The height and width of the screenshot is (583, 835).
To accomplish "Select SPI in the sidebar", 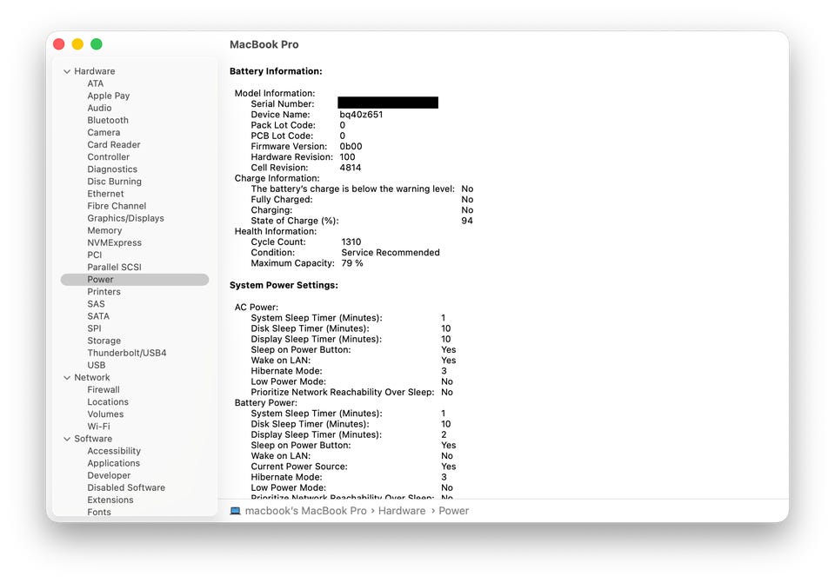I will pyautogui.click(x=94, y=328).
